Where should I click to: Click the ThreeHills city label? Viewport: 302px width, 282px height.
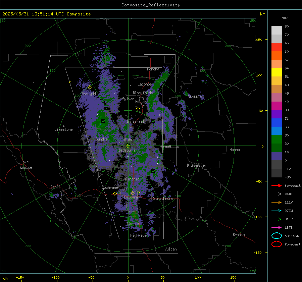tap(169, 147)
